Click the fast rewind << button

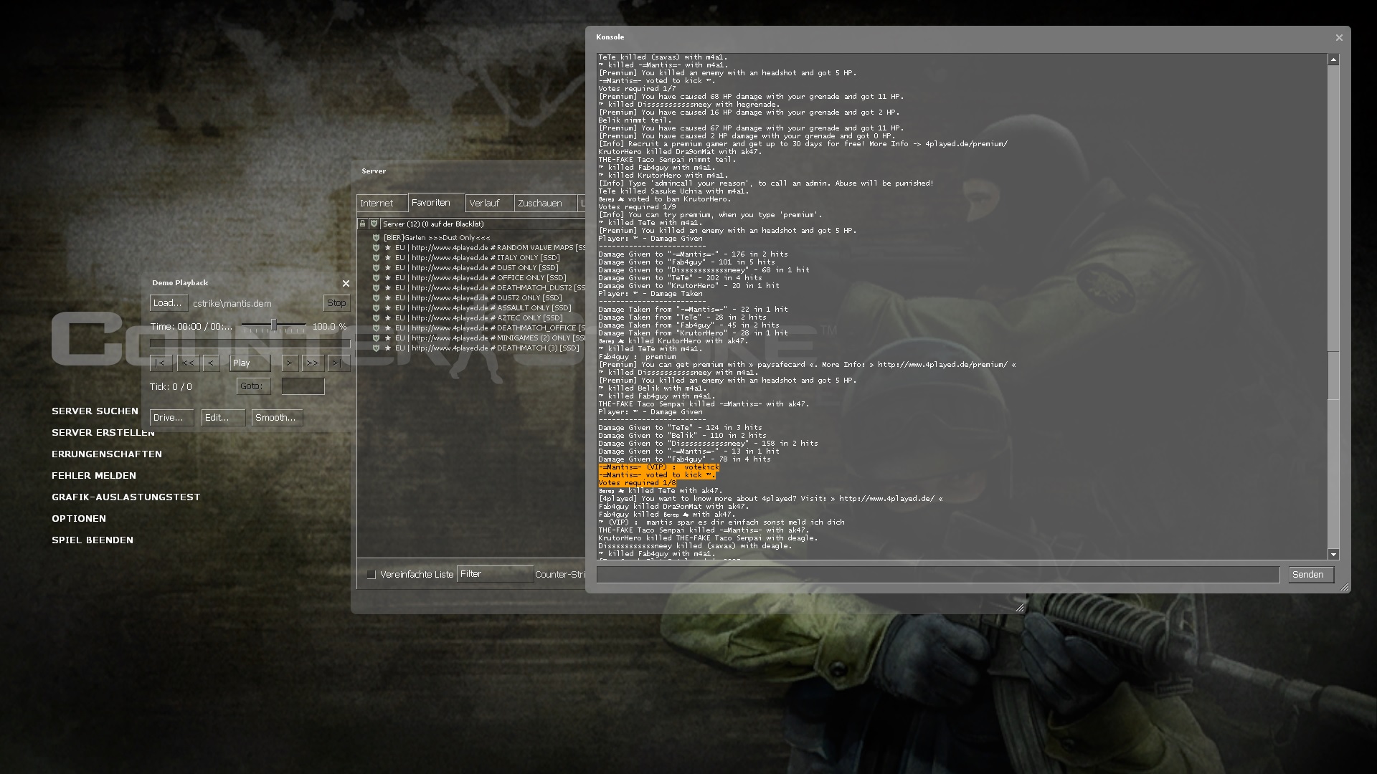click(x=188, y=363)
